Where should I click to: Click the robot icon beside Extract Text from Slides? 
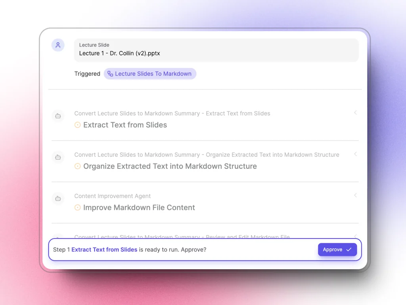tap(58, 116)
